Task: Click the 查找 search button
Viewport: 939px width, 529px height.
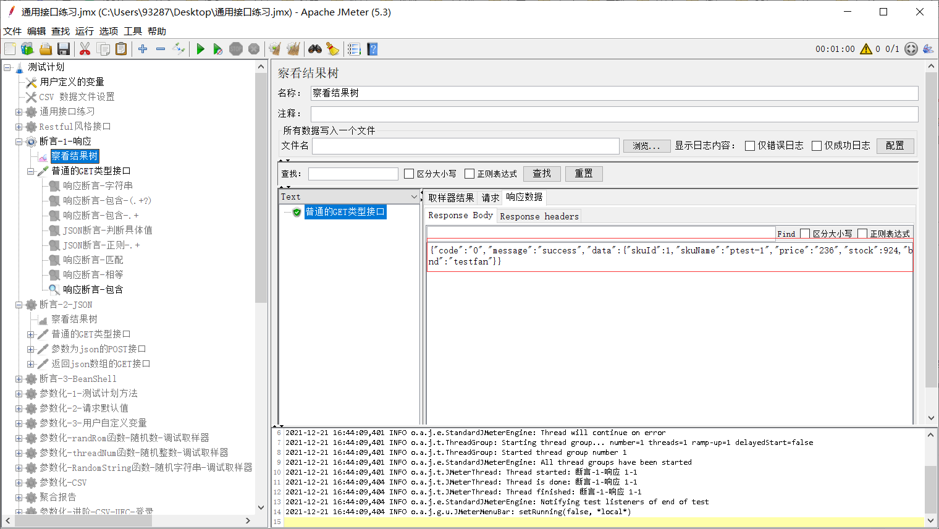Action: (542, 174)
